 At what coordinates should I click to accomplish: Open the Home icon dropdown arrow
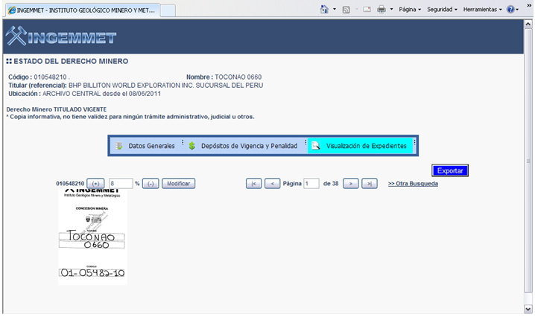click(x=335, y=10)
